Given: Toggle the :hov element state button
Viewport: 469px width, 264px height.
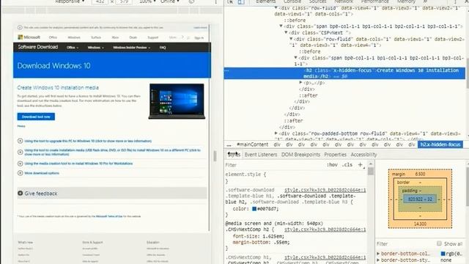Looking at the screenshot, I should pos(332,164).
